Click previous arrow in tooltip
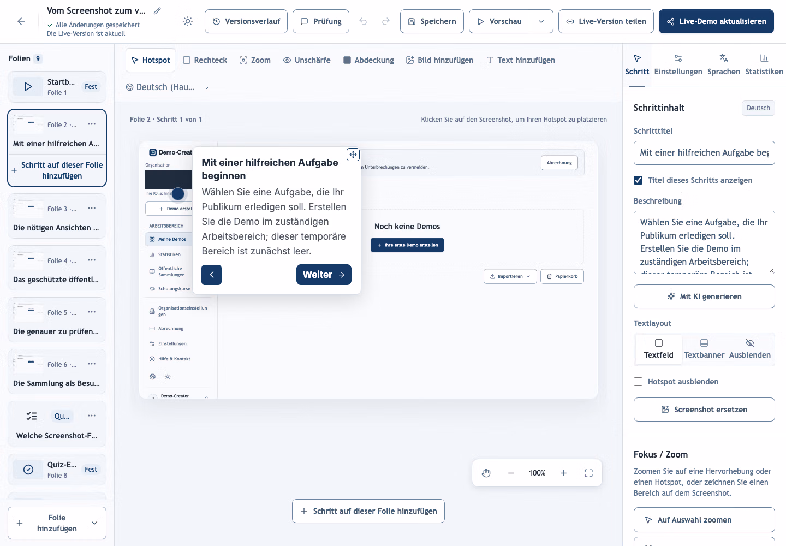 tap(211, 275)
